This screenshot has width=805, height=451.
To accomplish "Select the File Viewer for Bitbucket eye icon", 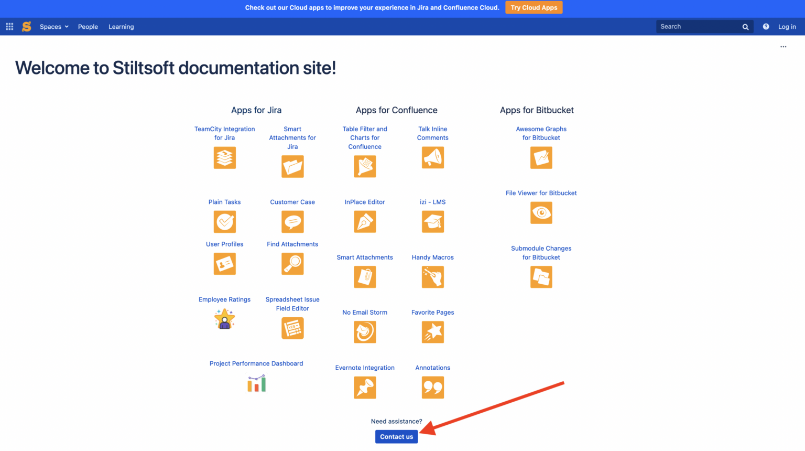I will click(541, 212).
